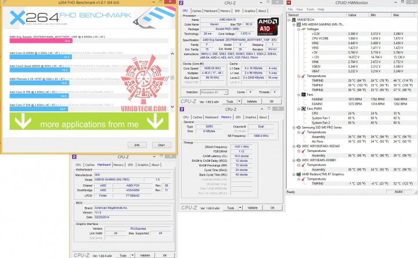Click the Fans icon in HWMonitor tree
418x258 pixels.
coord(304,95)
